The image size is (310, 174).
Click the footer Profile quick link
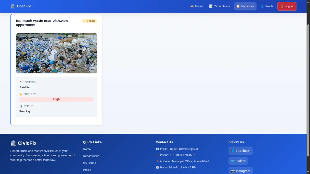point(87,170)
